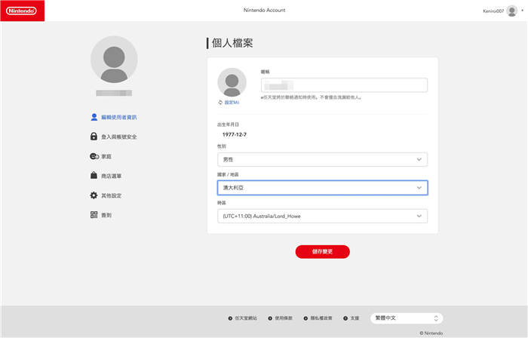Open the 支援 footer link
The width and height of the screenshot is (528, 338).
[x=355, y=318]
